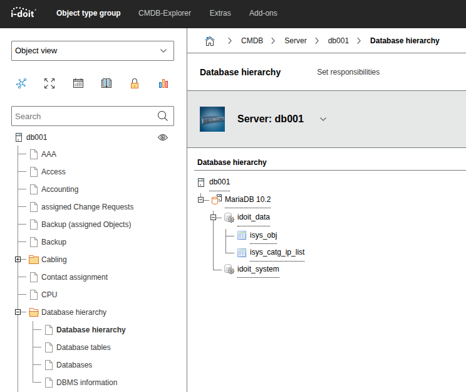
Task: Open the Object view dropdown
Action: (93, 51)
